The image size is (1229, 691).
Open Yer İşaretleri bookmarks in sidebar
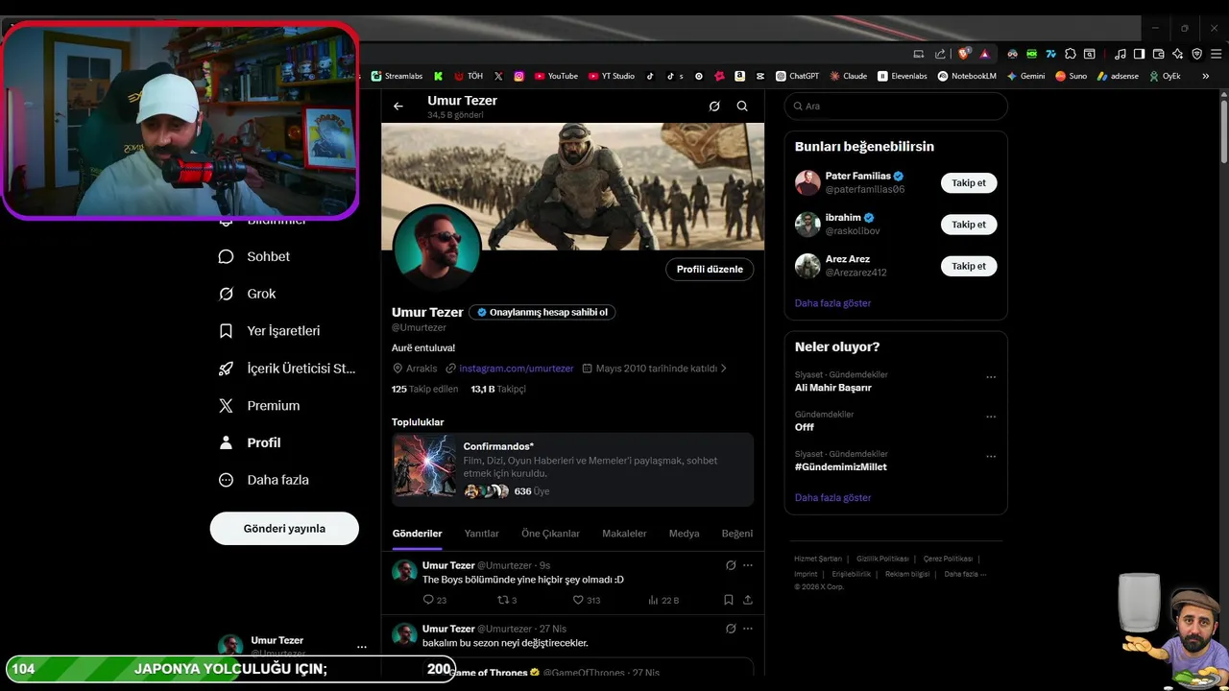click(x=270, y=330)
